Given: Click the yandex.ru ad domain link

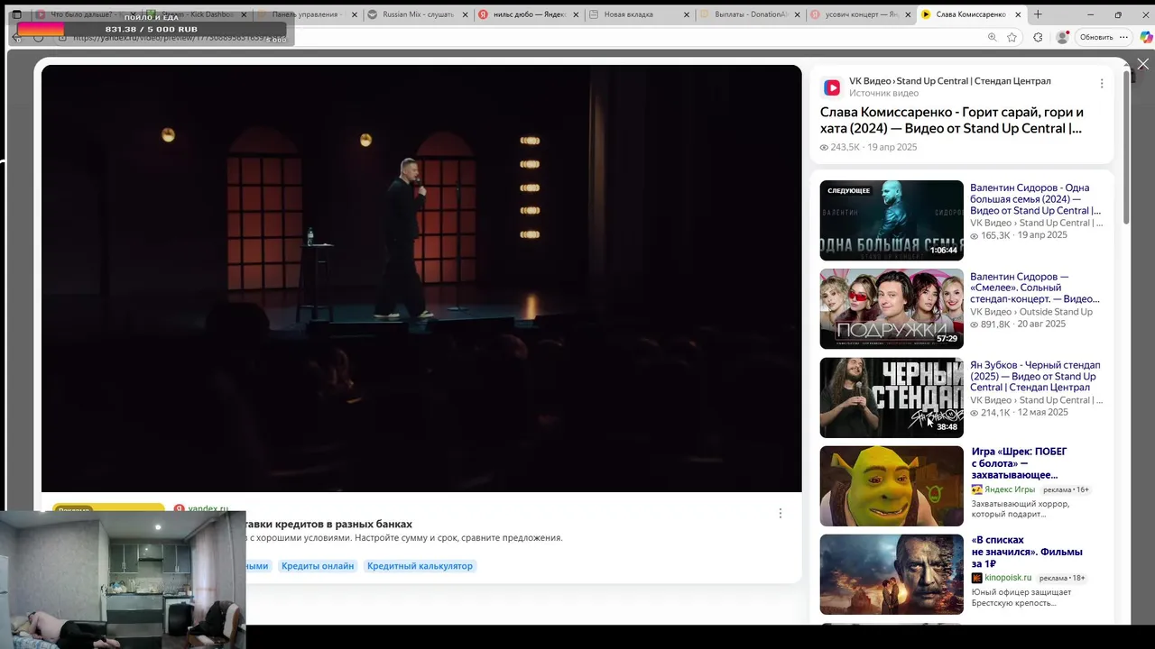Looking at the screenshot, I should tap(208, 509).
